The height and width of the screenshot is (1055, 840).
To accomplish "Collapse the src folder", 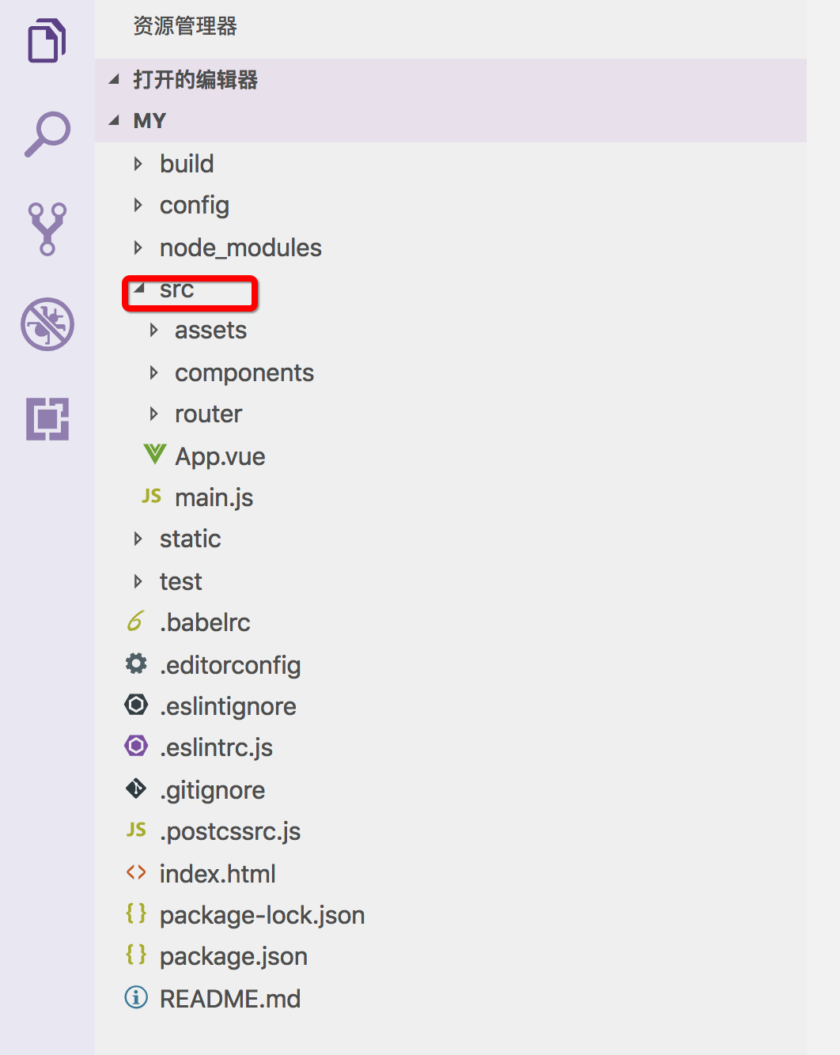I will pos(140,289).
